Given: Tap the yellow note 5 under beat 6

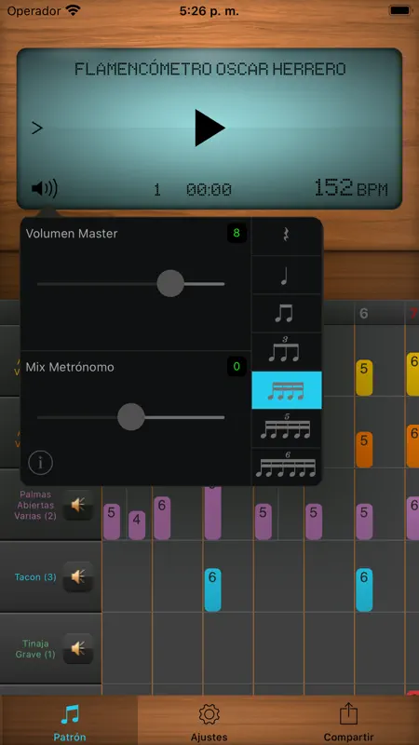Looking at the screenshot, I should point(364,378).
